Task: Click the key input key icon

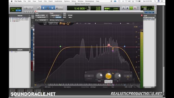Action: point(36,20)
